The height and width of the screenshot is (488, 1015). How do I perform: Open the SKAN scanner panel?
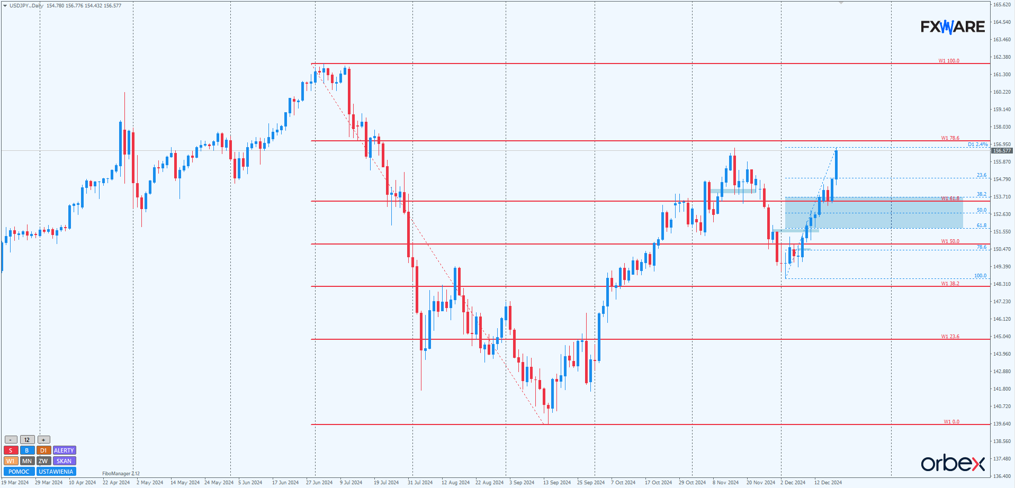[x=64, y=461]
